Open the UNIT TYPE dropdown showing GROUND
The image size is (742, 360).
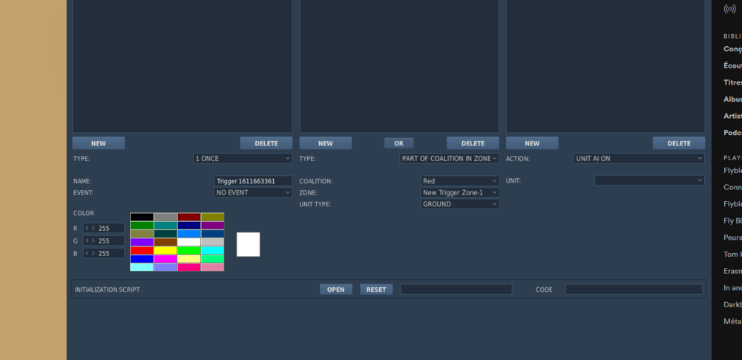point(459,204)
